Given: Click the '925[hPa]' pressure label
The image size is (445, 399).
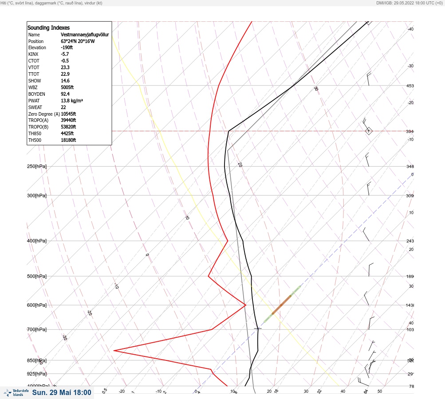Looking at the screenshot, I should pos(37,374).
